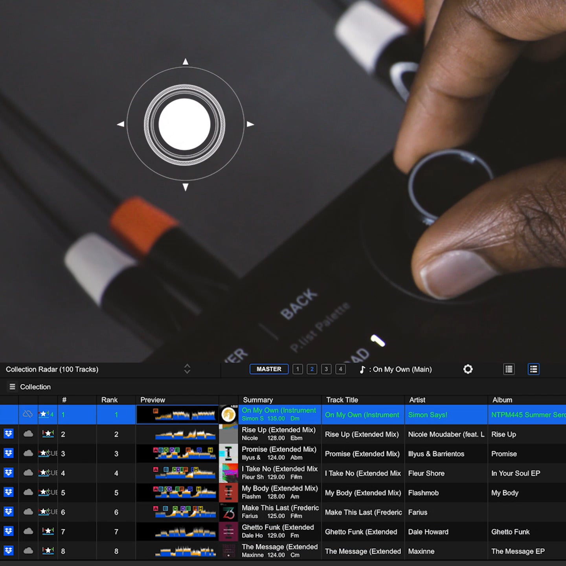The height and width of the screenshot is (566, 566).
Task: Select the Fleur Shore artist cell
Action: (x=426, y=473)
